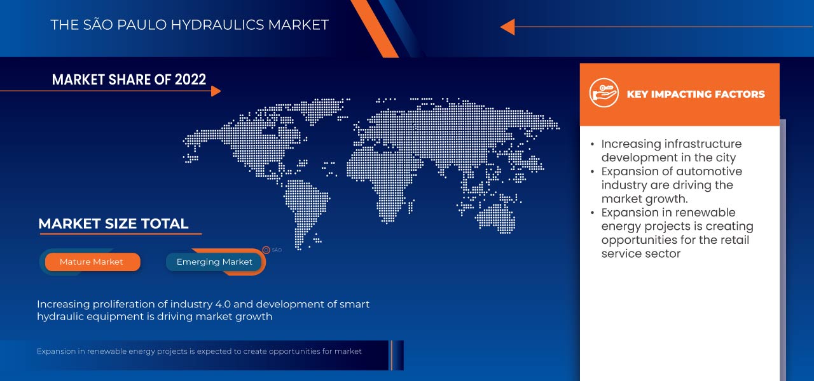
Task: Select the automotive industry expansion bullet point
Action: pyautogui.click(x=671, y=185)
